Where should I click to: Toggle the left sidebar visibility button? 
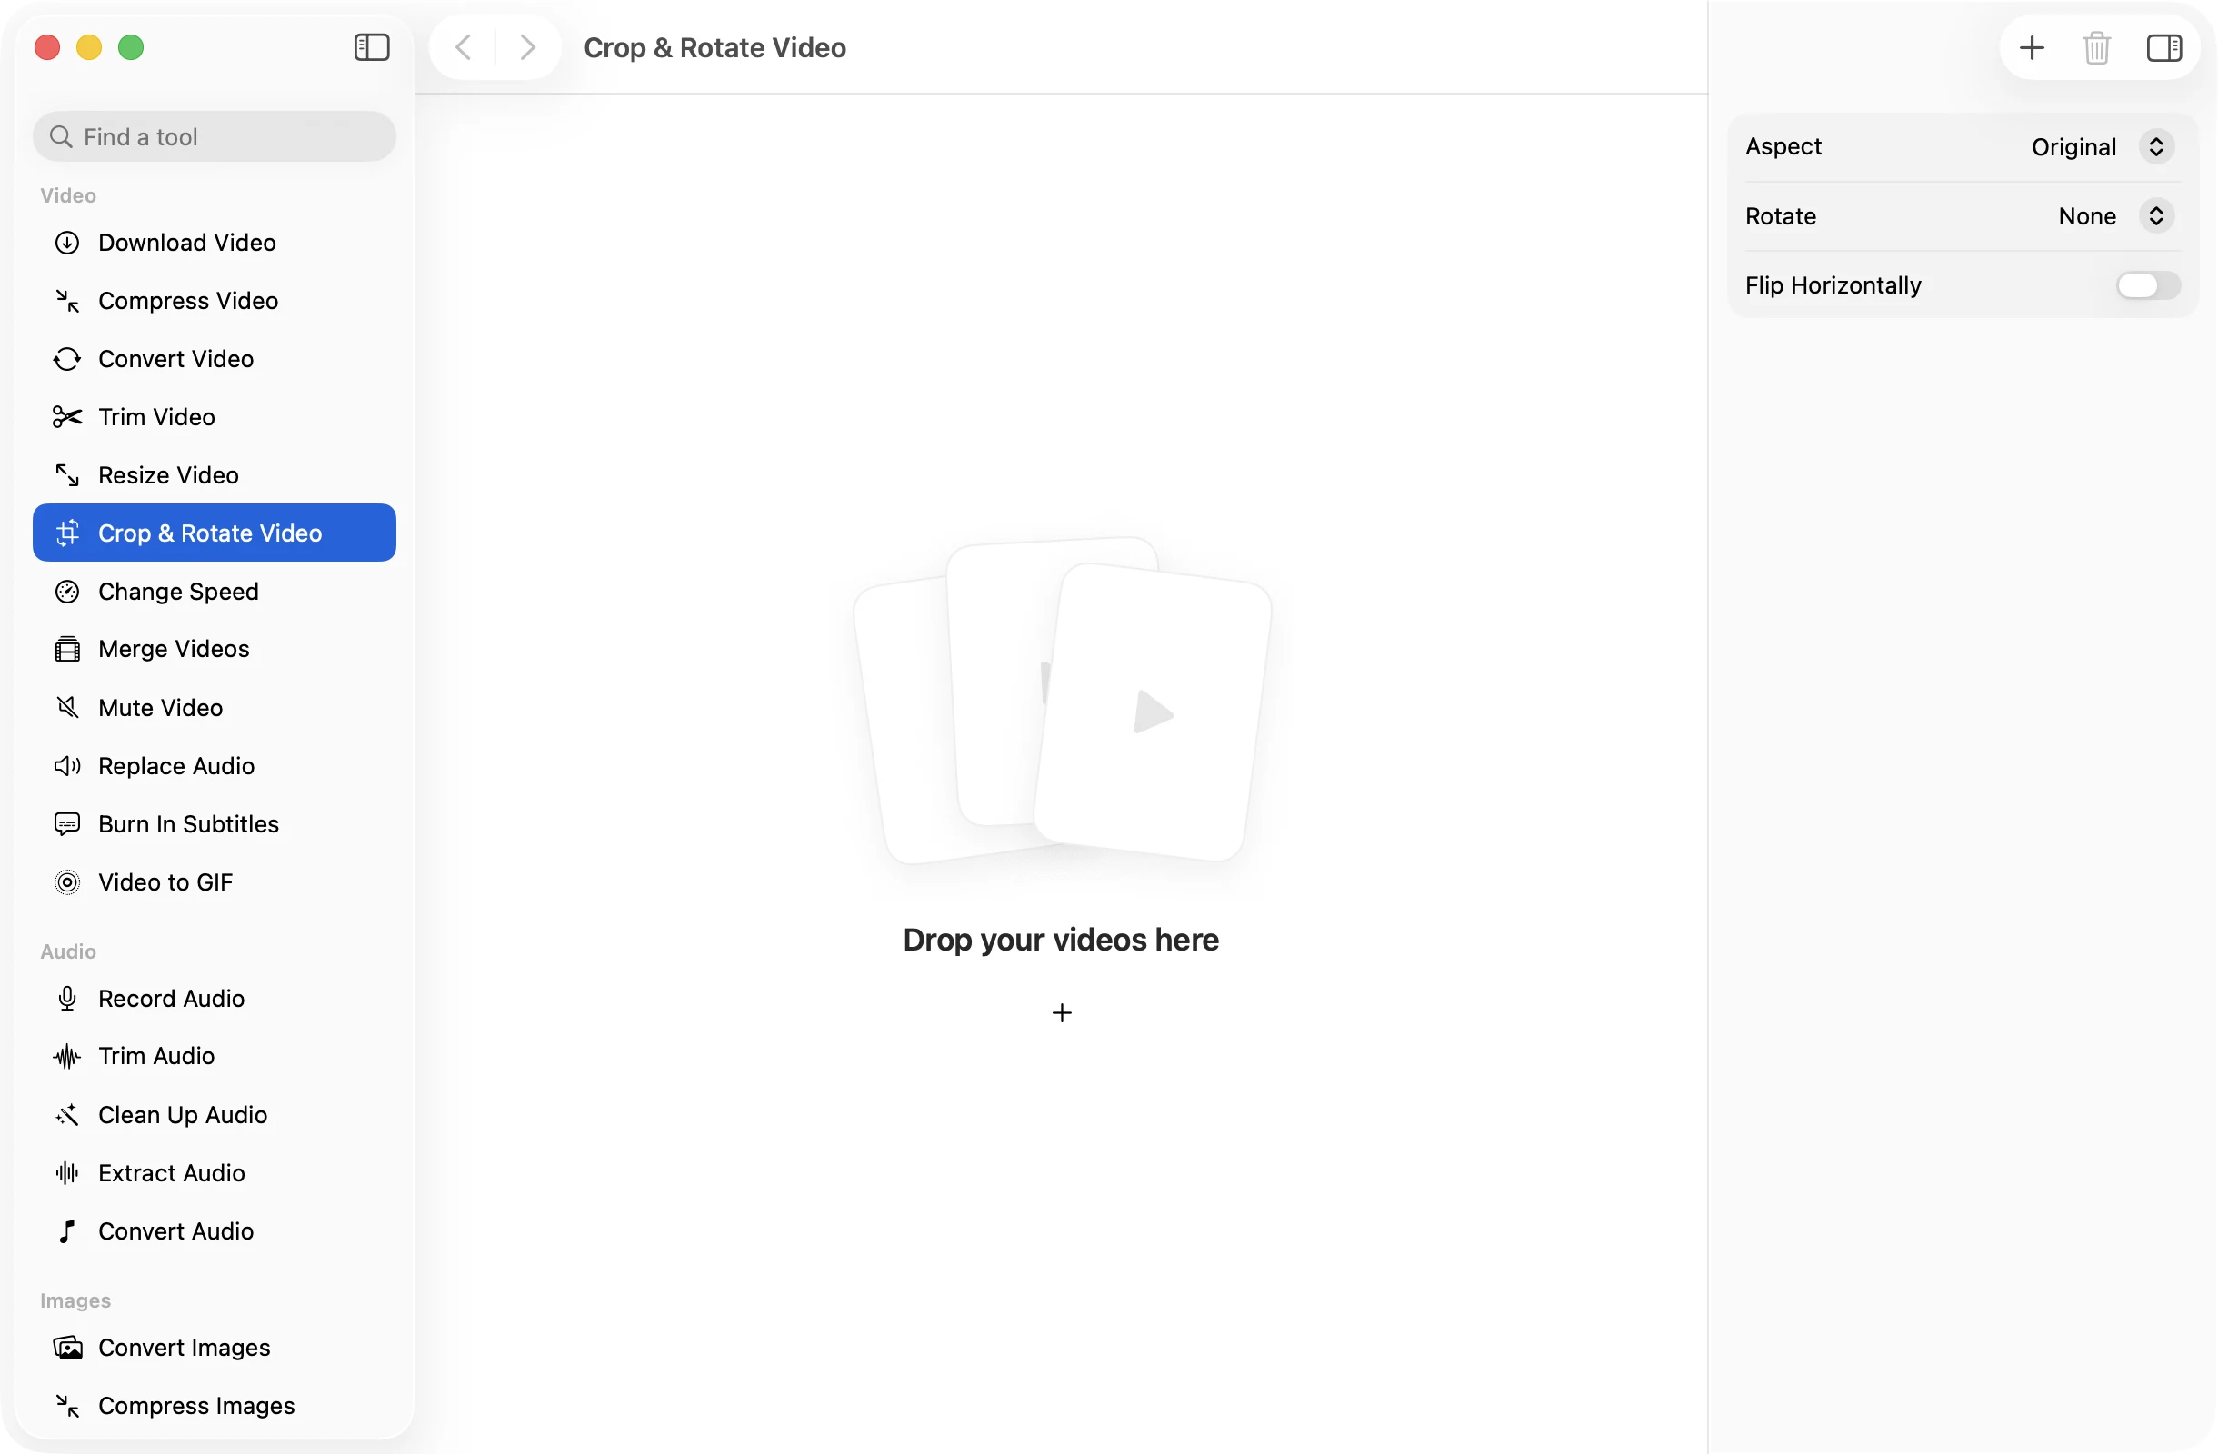point(372,47)
